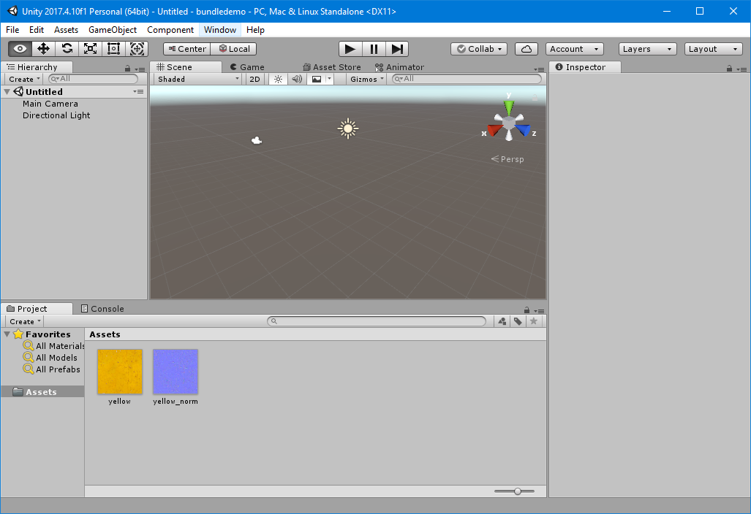The width and height of the screenshot is (751, 514).
Task: Open the Edit menu
Action: coord(37,30)
